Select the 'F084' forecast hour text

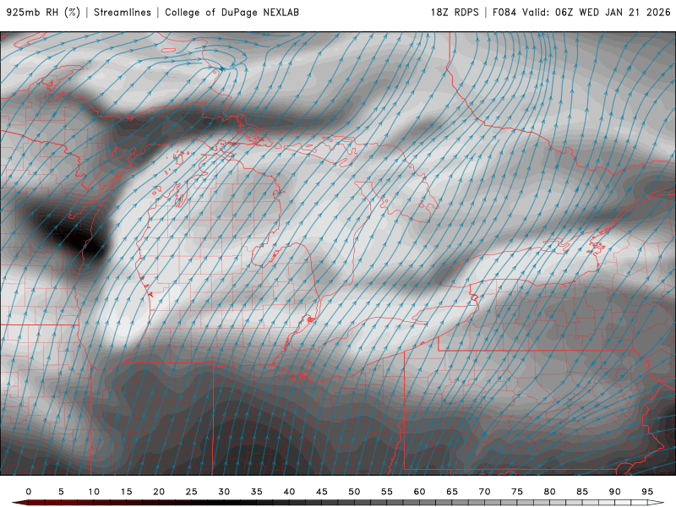pos(504,13)
